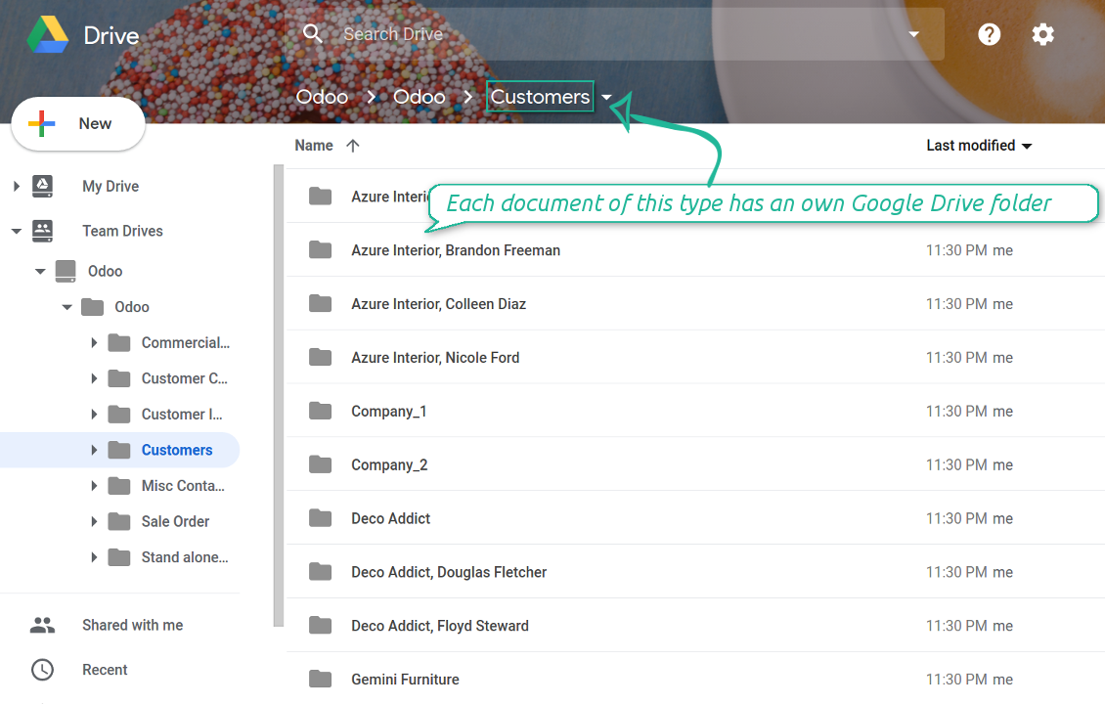Image resolution: width=1105 pixels, height=704 pixels.
Task: Click the folder icon beside Company_2
Action: click(320, 464)
